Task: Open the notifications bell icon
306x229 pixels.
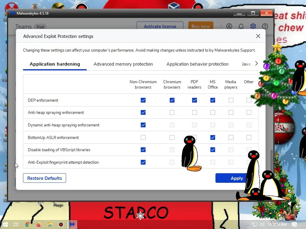Action: 241,26
